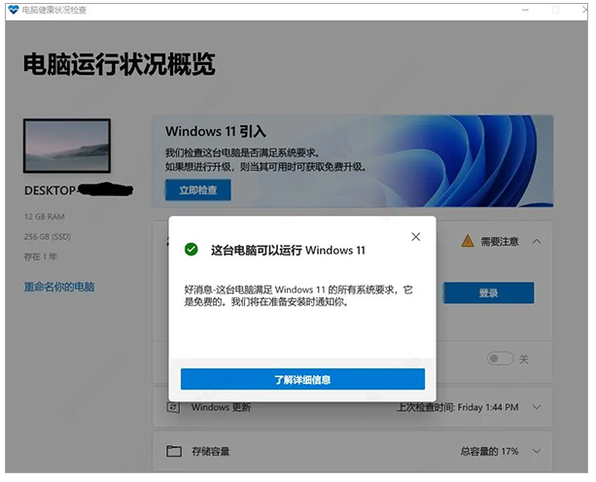
Task: Collapse the 需要注意 section chevron
Action: (x=537, y=241)
